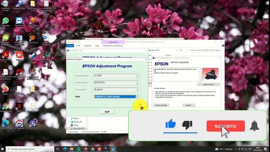Close the Adjustment Program dialog
Image resolution: width=270 pixels, height=152 pixels.
[x=146, y=59]
